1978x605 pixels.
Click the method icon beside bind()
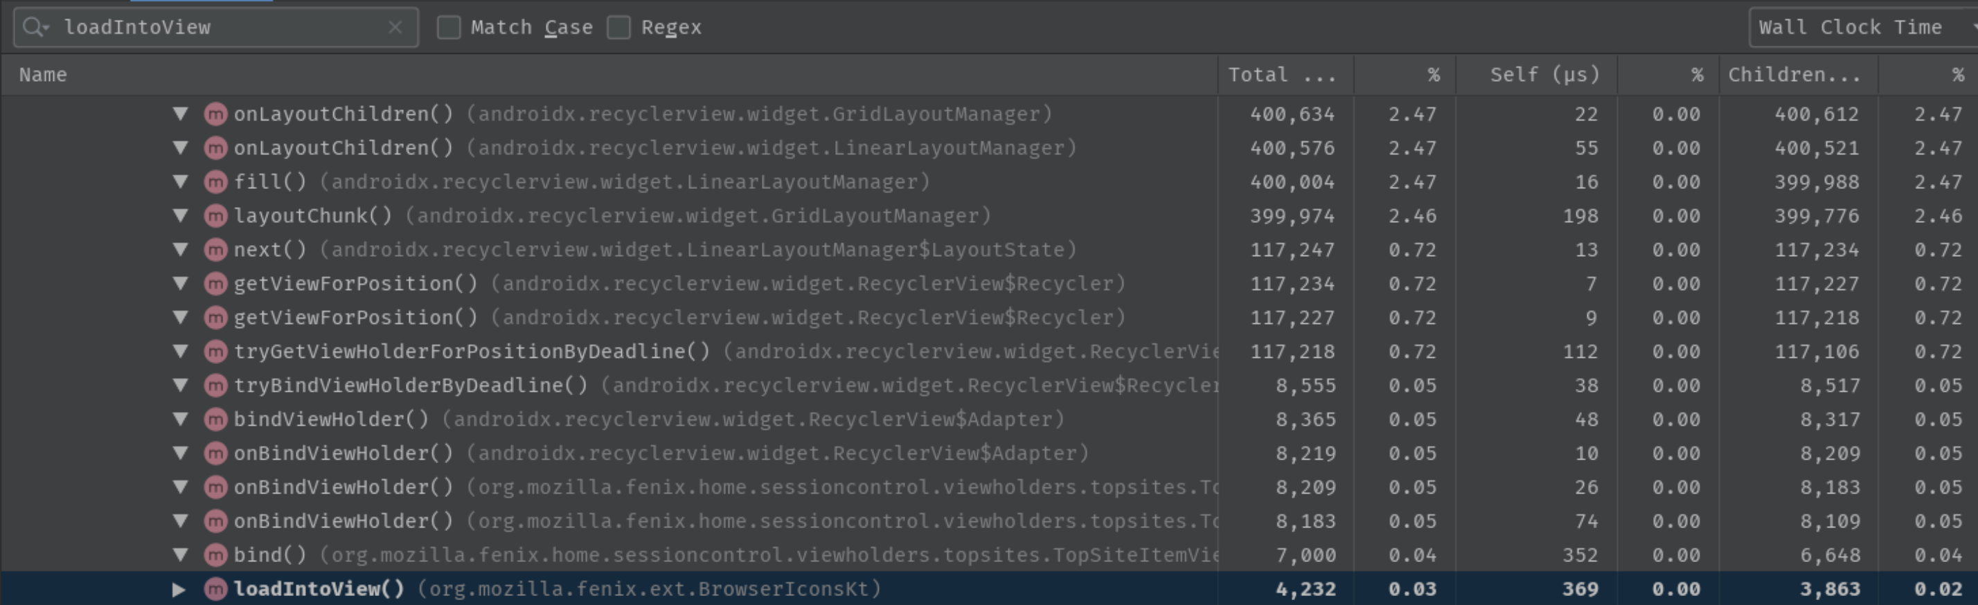216,555
